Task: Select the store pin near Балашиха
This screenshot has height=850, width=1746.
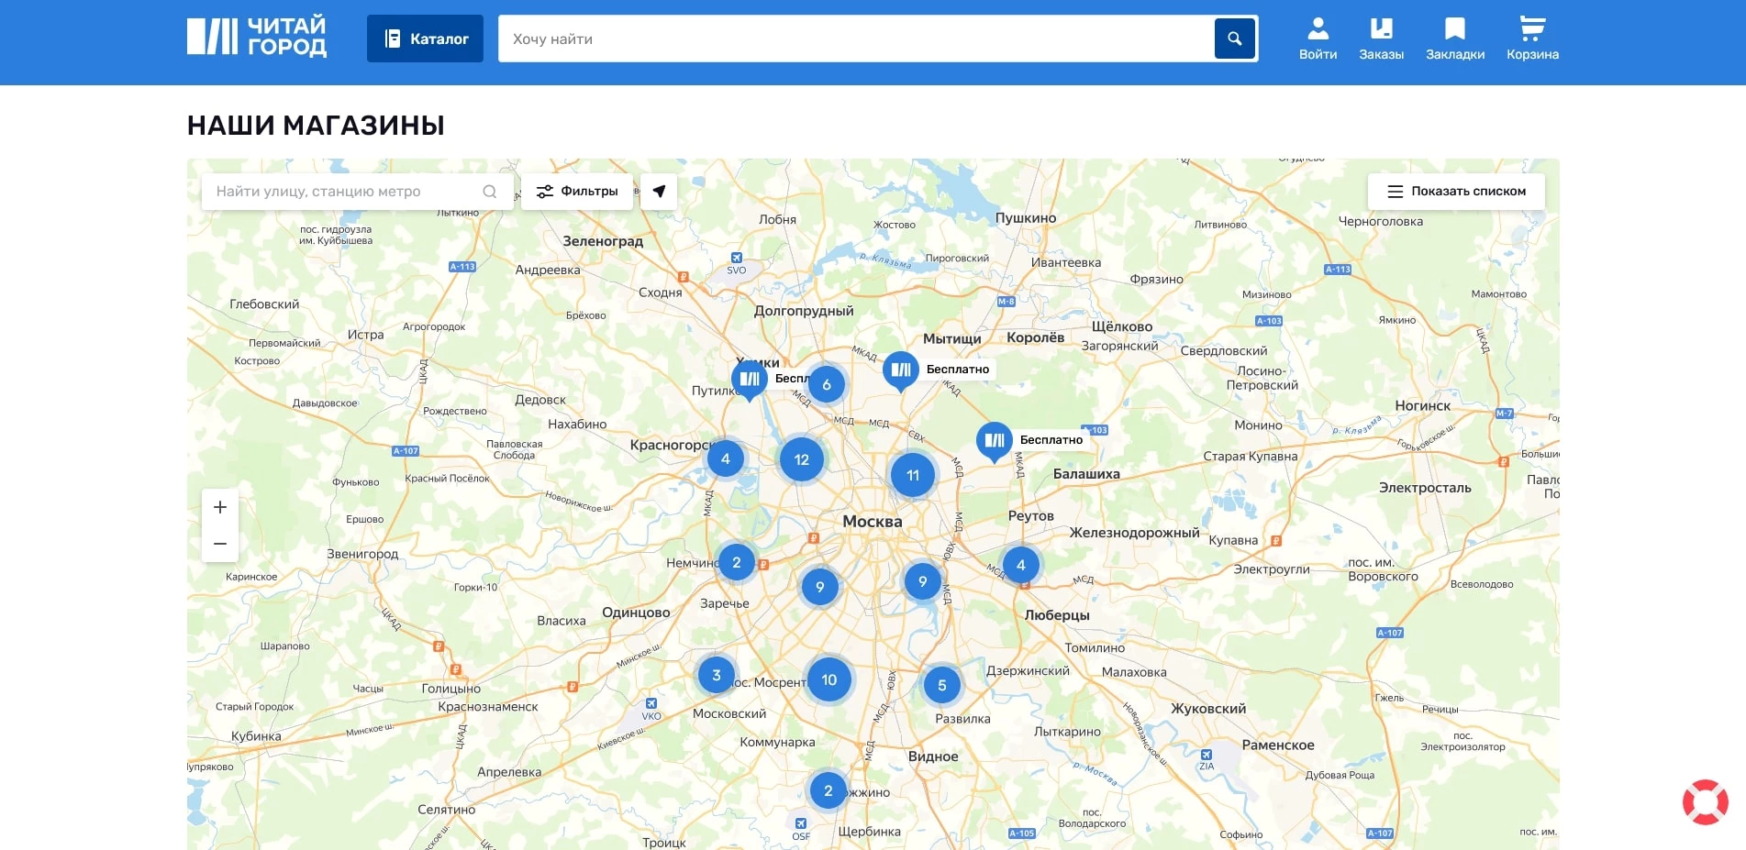Action: click(994, 441)
